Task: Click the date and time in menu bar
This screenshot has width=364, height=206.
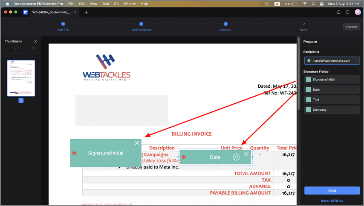Action: 344,4
